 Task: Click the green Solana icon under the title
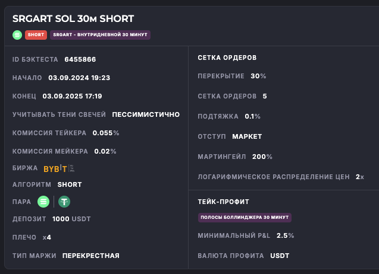(x=17, y=35)
